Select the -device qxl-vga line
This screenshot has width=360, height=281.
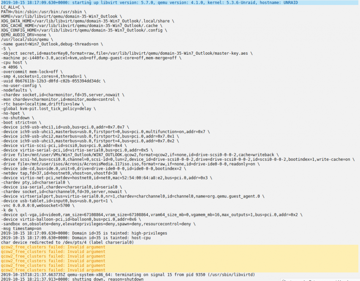(152, 214)
